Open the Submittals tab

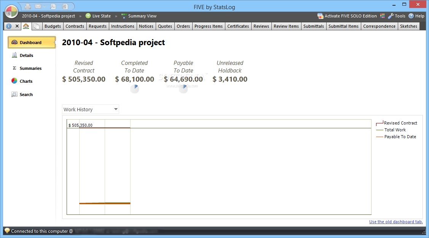tap(314, 26)
